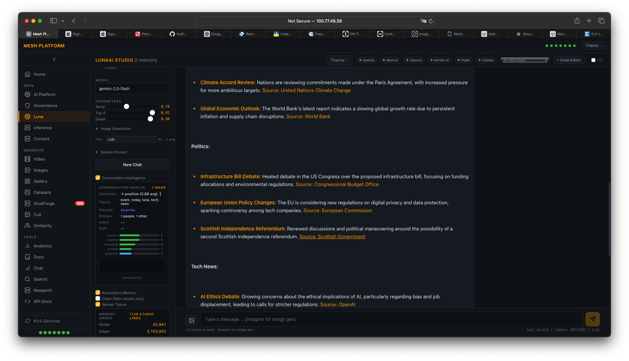Go to Datasets
629x361 pixels.
pos(42,192)
